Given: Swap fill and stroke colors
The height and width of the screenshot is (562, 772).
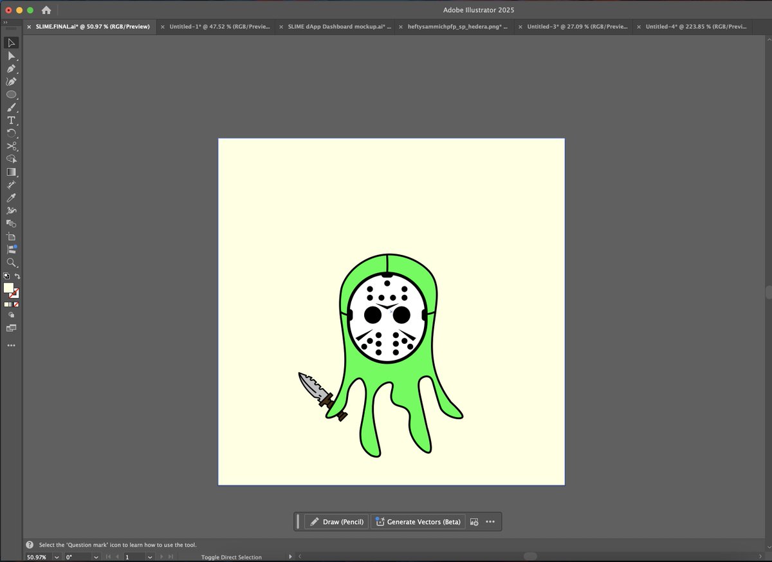Looking at the screenshot, I should [17, 276].
